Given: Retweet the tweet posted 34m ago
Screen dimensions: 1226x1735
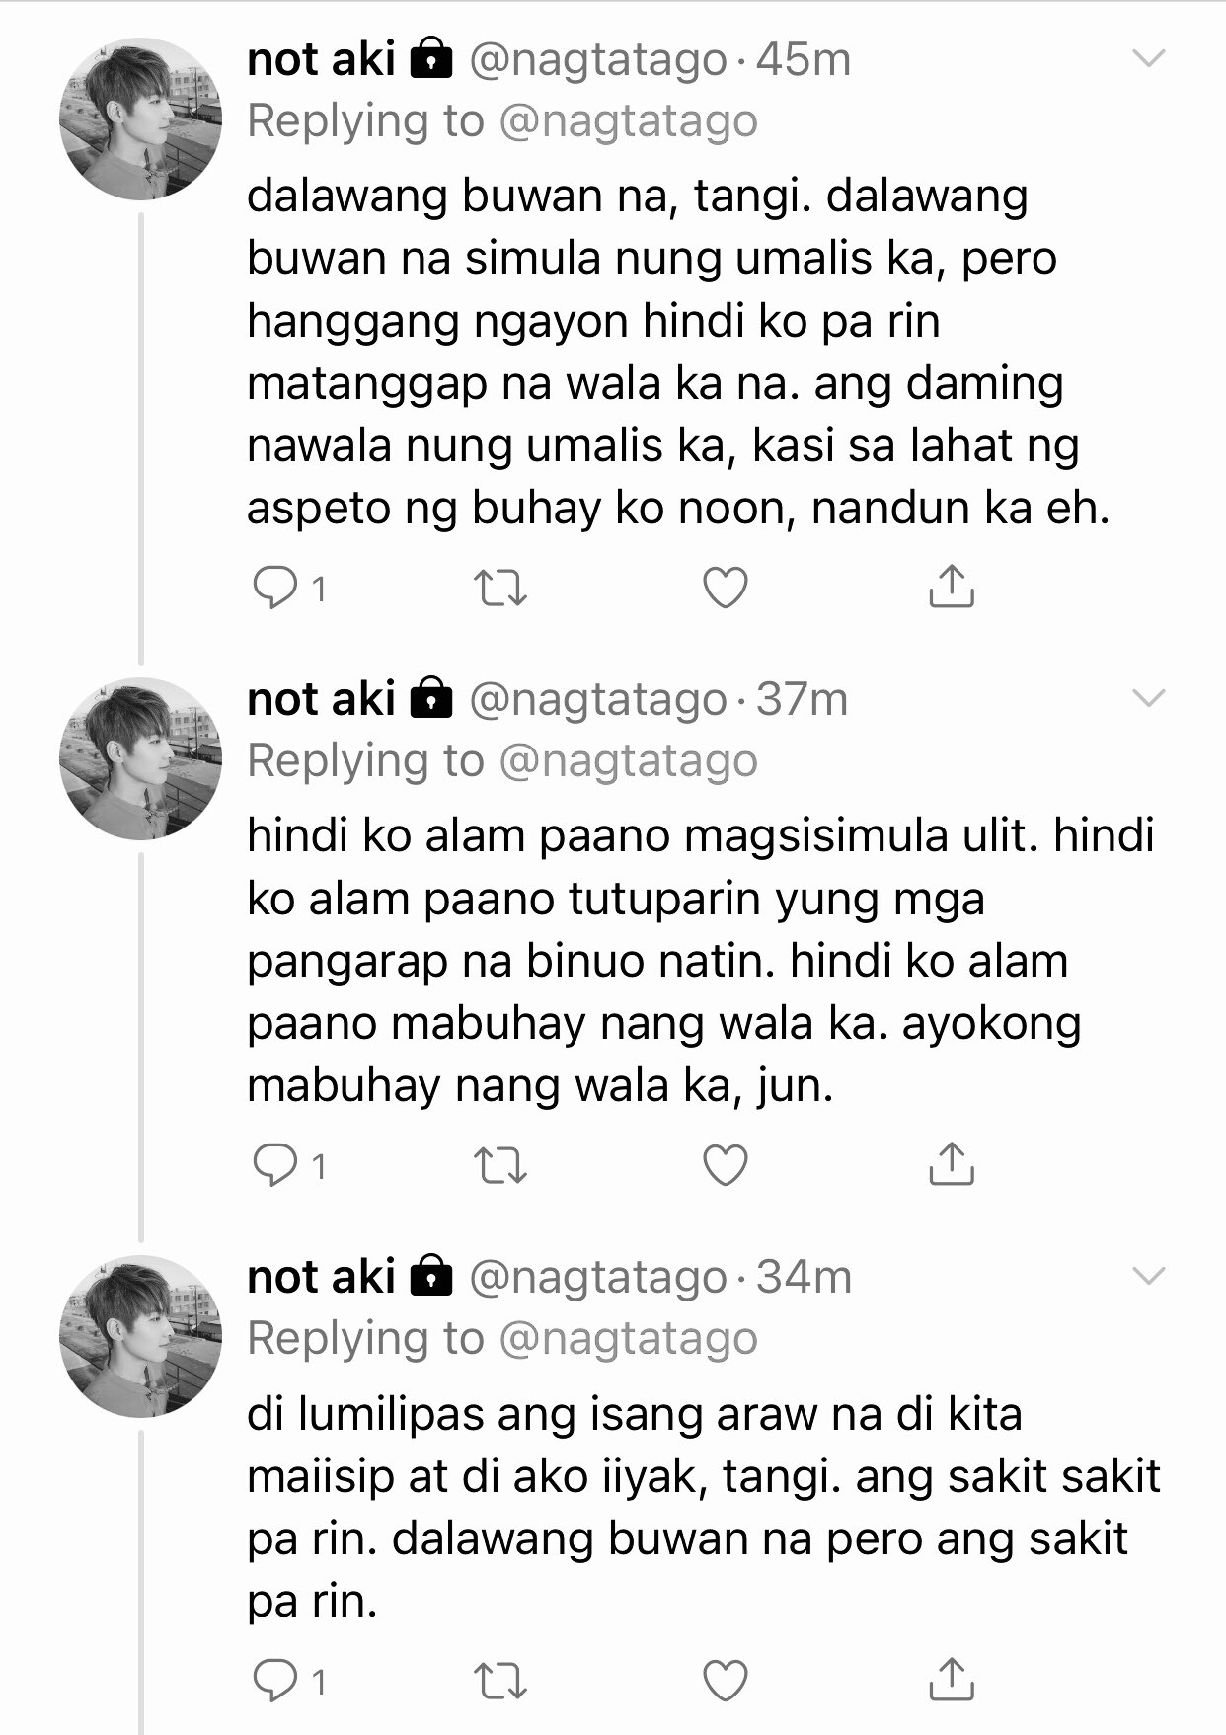Looking at the screenshot, I should click(x=500, y=1682).
